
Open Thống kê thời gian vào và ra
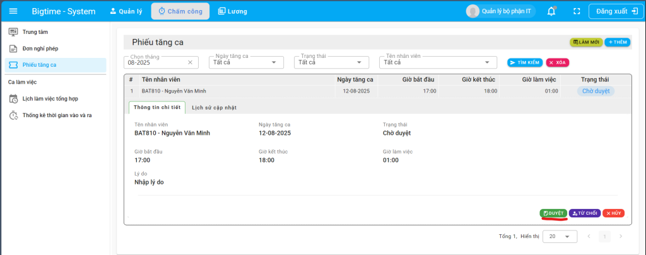57,115
